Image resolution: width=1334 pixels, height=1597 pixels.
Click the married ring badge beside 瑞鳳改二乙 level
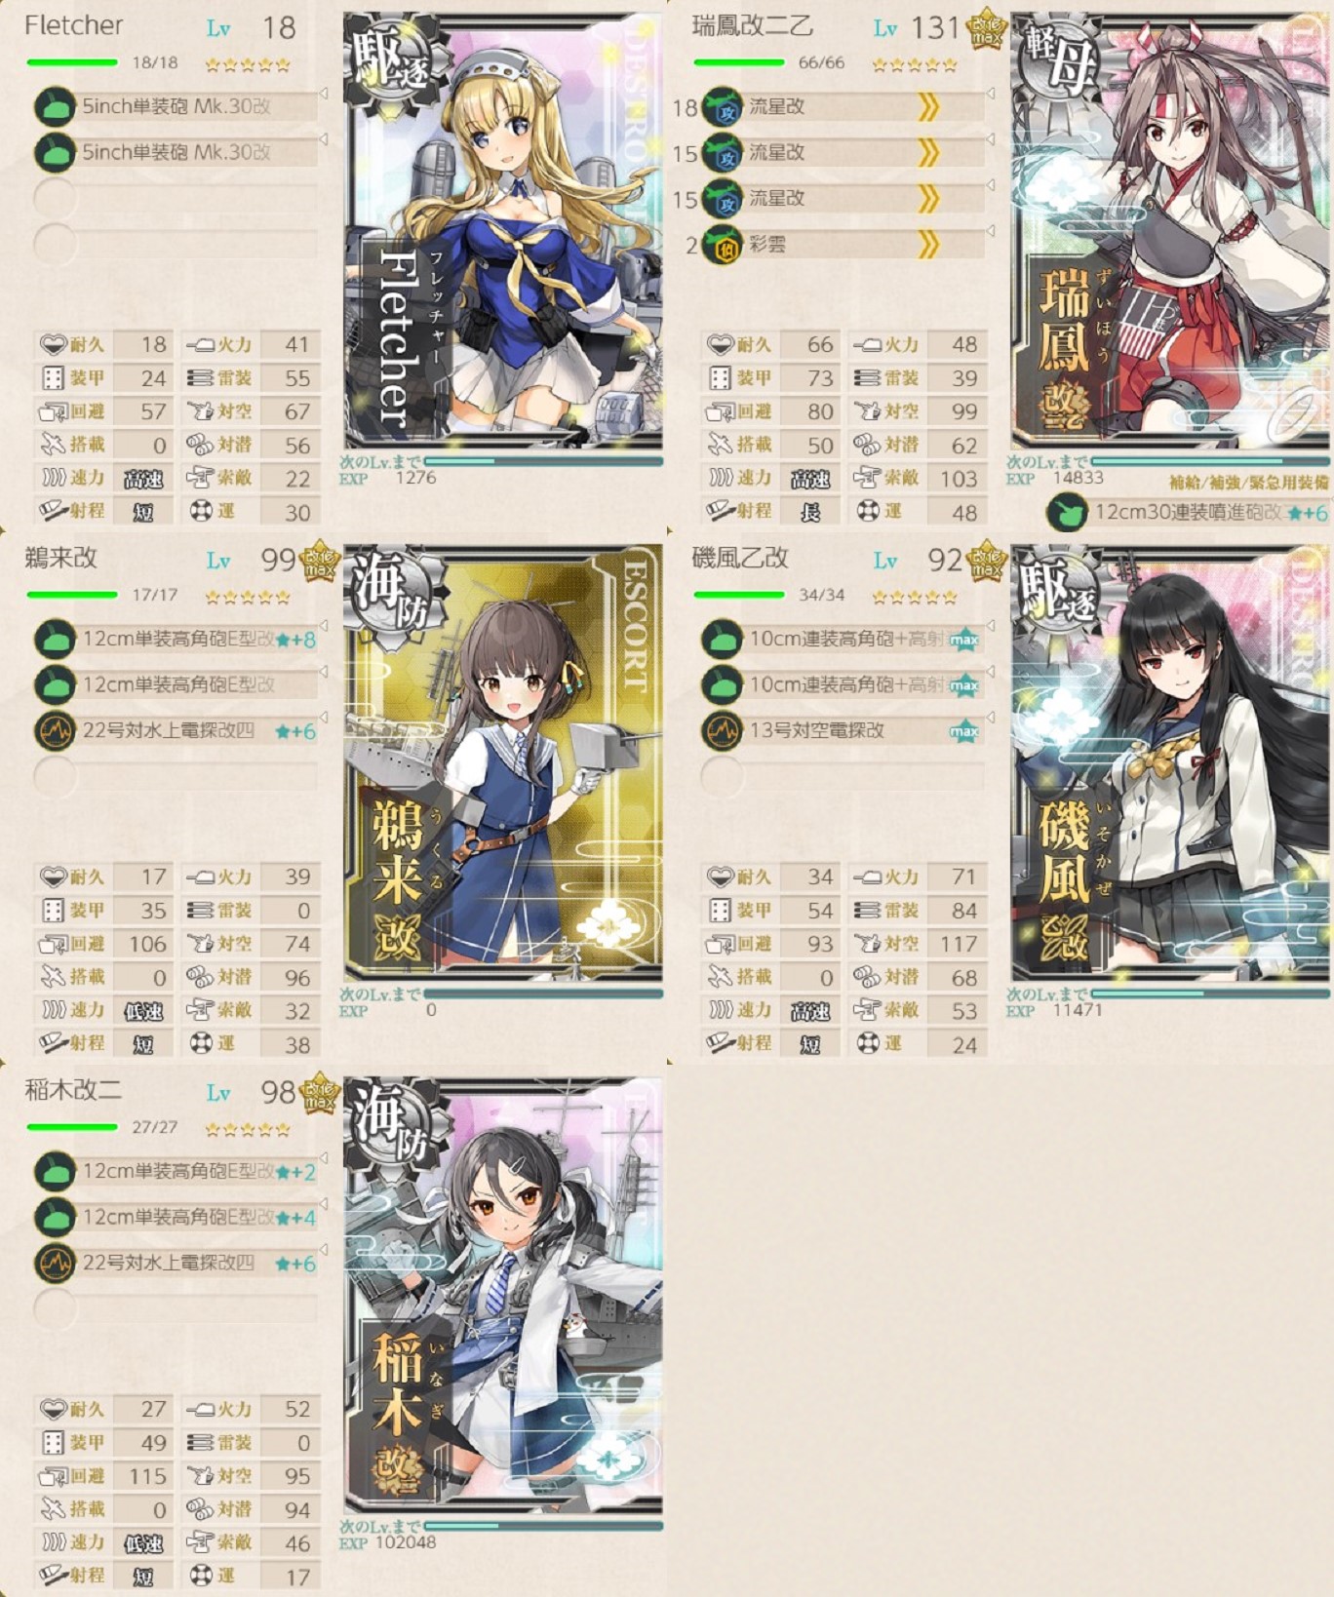tap(986, 27)
